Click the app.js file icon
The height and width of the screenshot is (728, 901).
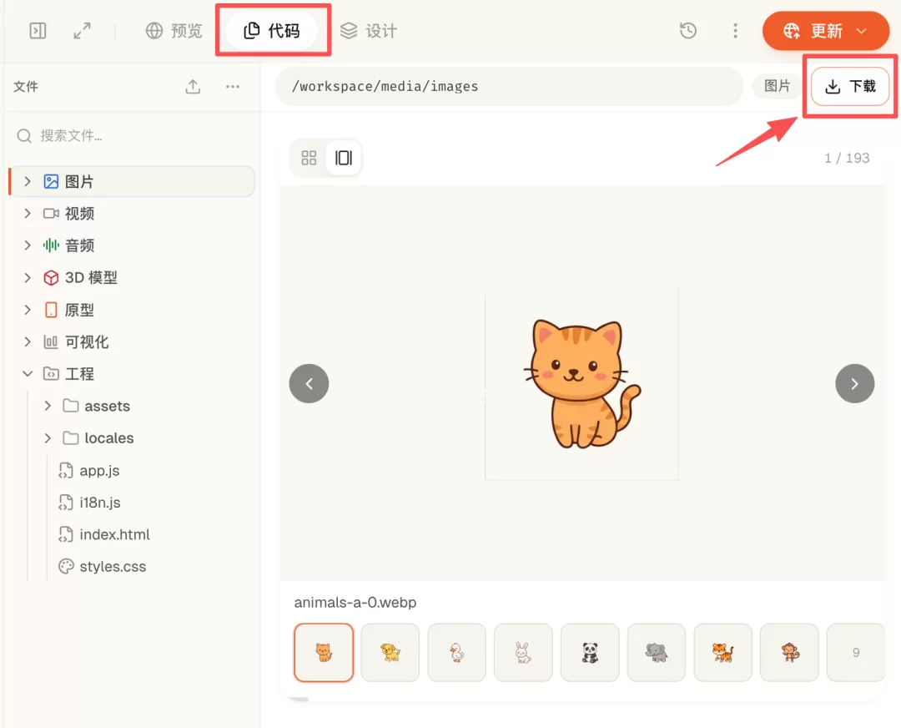click(66, 470)
